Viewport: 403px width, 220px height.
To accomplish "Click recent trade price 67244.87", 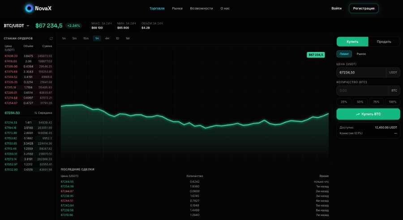I will 67,191.
